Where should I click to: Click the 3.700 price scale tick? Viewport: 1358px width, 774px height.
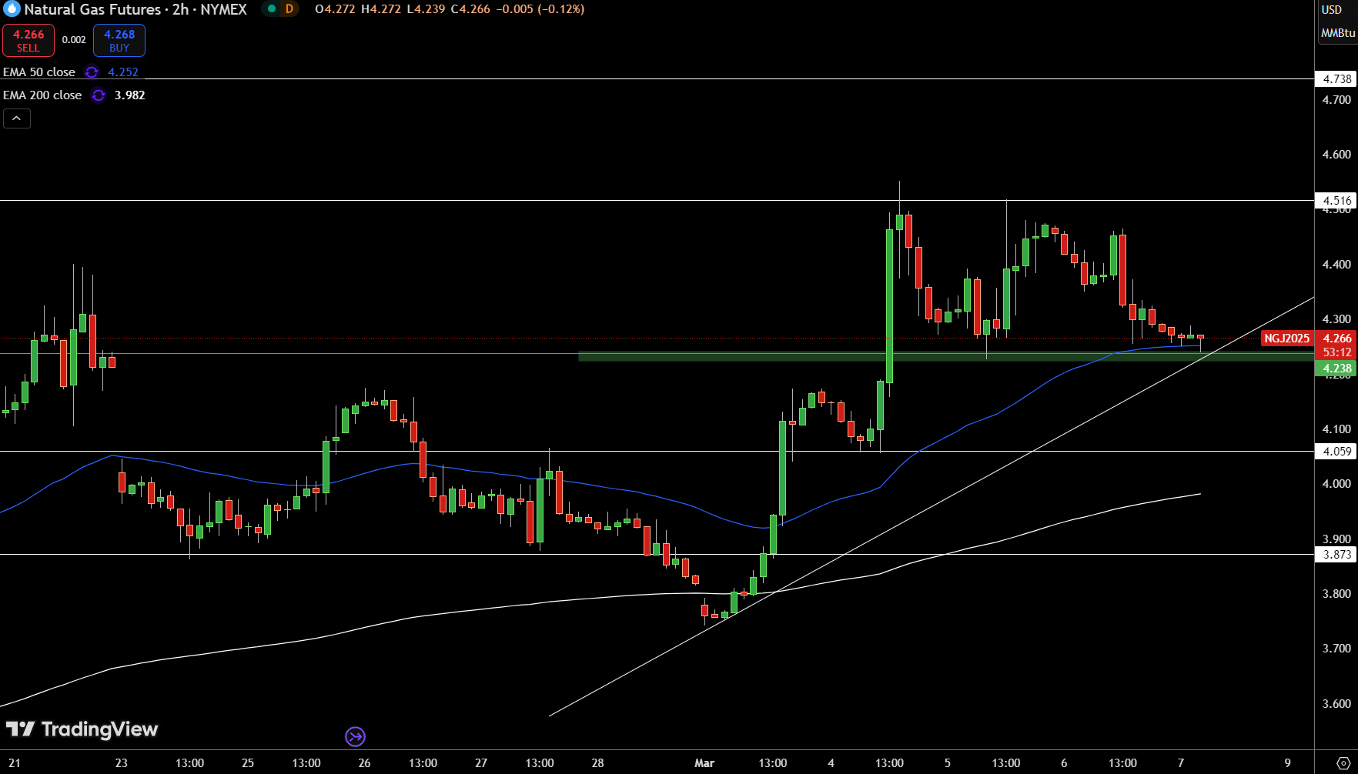pyautogui.click(x=1336, y=649)
